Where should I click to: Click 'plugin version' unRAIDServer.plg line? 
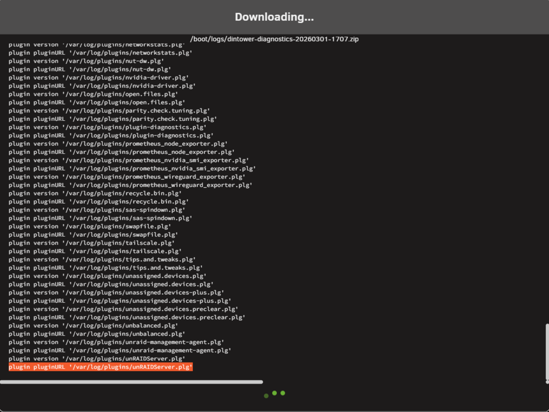click(x=97, y=359)
